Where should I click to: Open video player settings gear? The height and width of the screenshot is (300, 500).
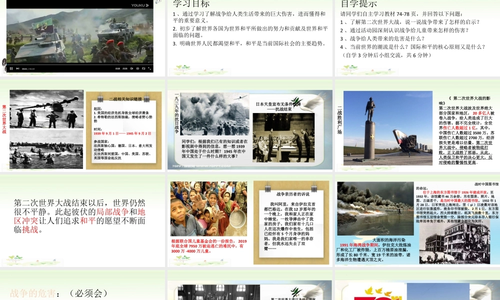(x=137, y=68)
